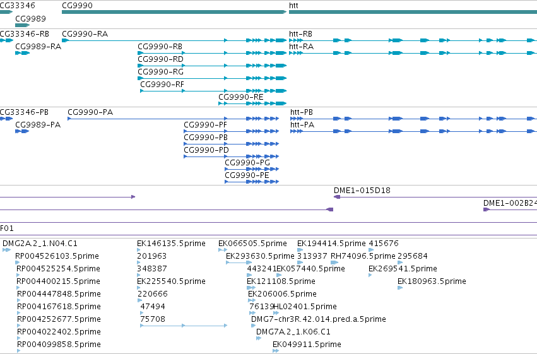The image size is (537, 354).
Task: Select protein CG9990-PE
Action: point(252,182)
